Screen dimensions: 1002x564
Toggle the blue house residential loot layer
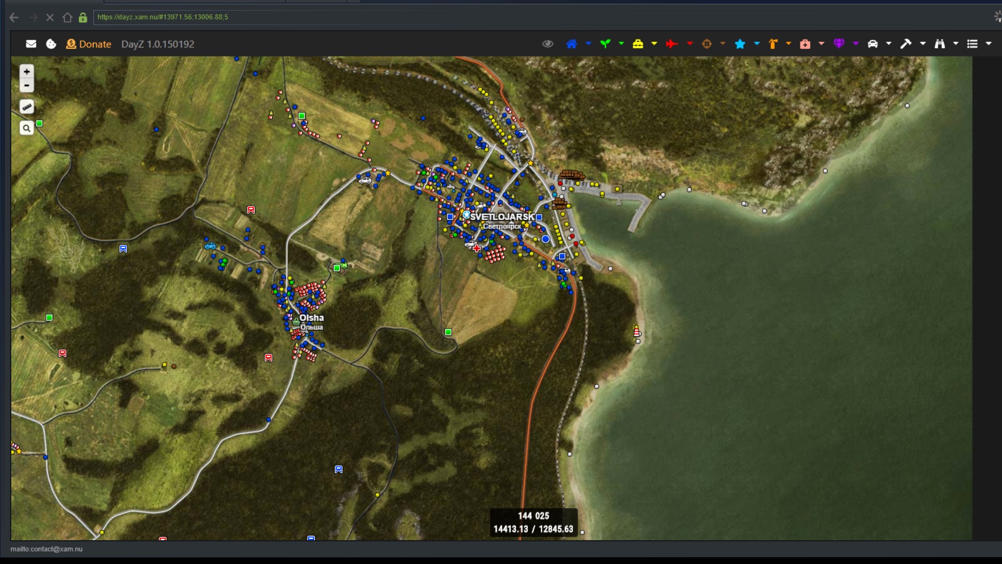click(571, 44)
